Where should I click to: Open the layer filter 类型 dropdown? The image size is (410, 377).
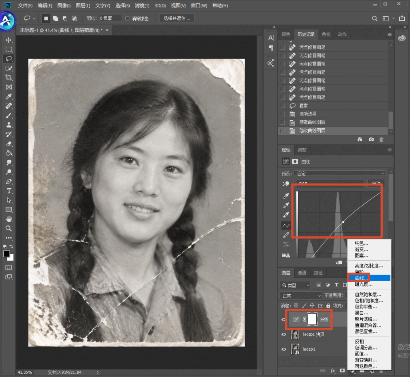click(x=295, y=285)
